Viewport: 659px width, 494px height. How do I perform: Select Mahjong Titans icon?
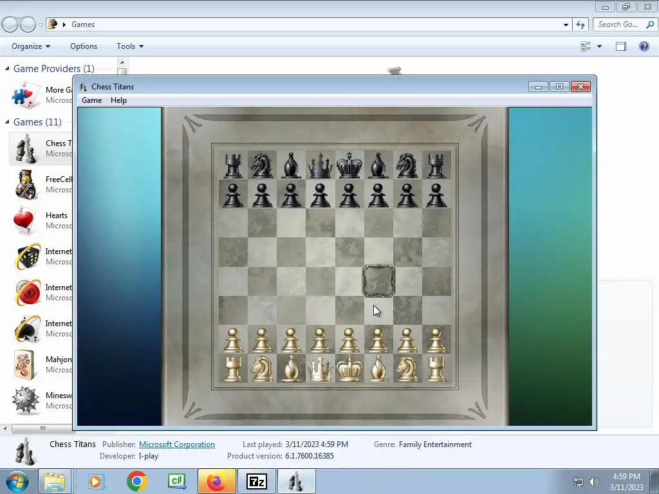coord(25,365)
